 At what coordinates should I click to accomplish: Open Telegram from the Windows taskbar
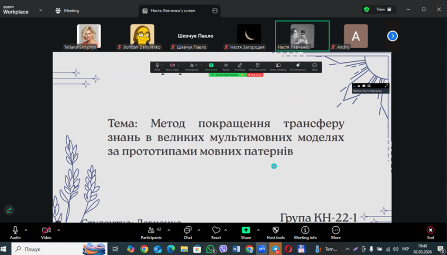[x=275, y=249]
